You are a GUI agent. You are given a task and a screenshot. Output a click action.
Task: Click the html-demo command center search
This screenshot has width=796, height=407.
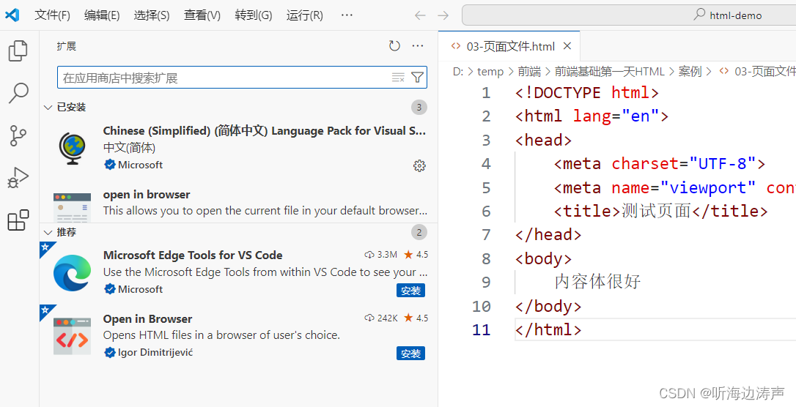629,15
